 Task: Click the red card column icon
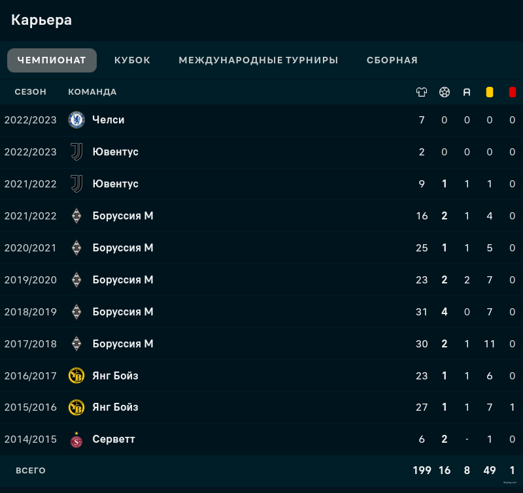513,92
